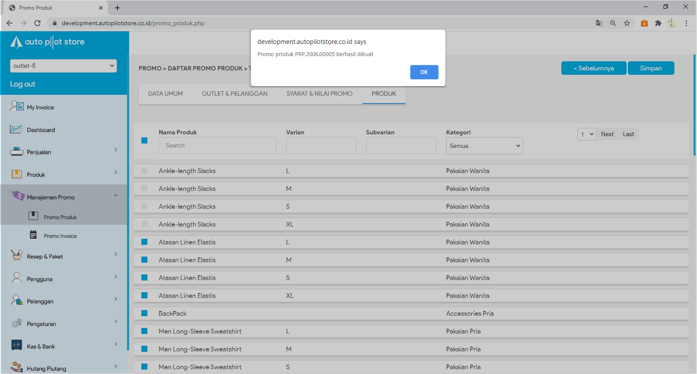Click the My Invoice sidebar icon
Viewport: 697px width, 374px height.
(x=17, y=106)
